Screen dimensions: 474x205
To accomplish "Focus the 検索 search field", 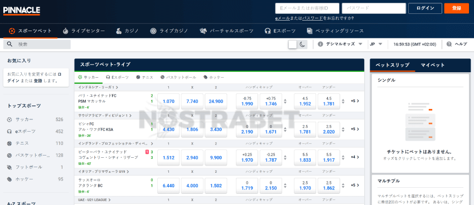I will pyautogui.click(x=37, y=44).
